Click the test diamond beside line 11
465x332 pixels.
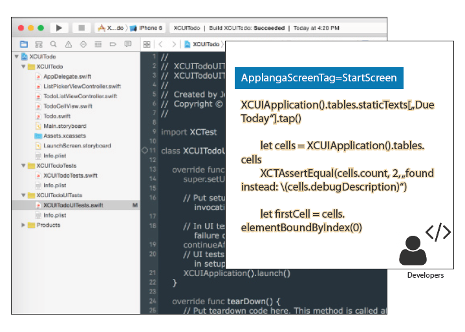pyautogui.click(x=144, y=150)
